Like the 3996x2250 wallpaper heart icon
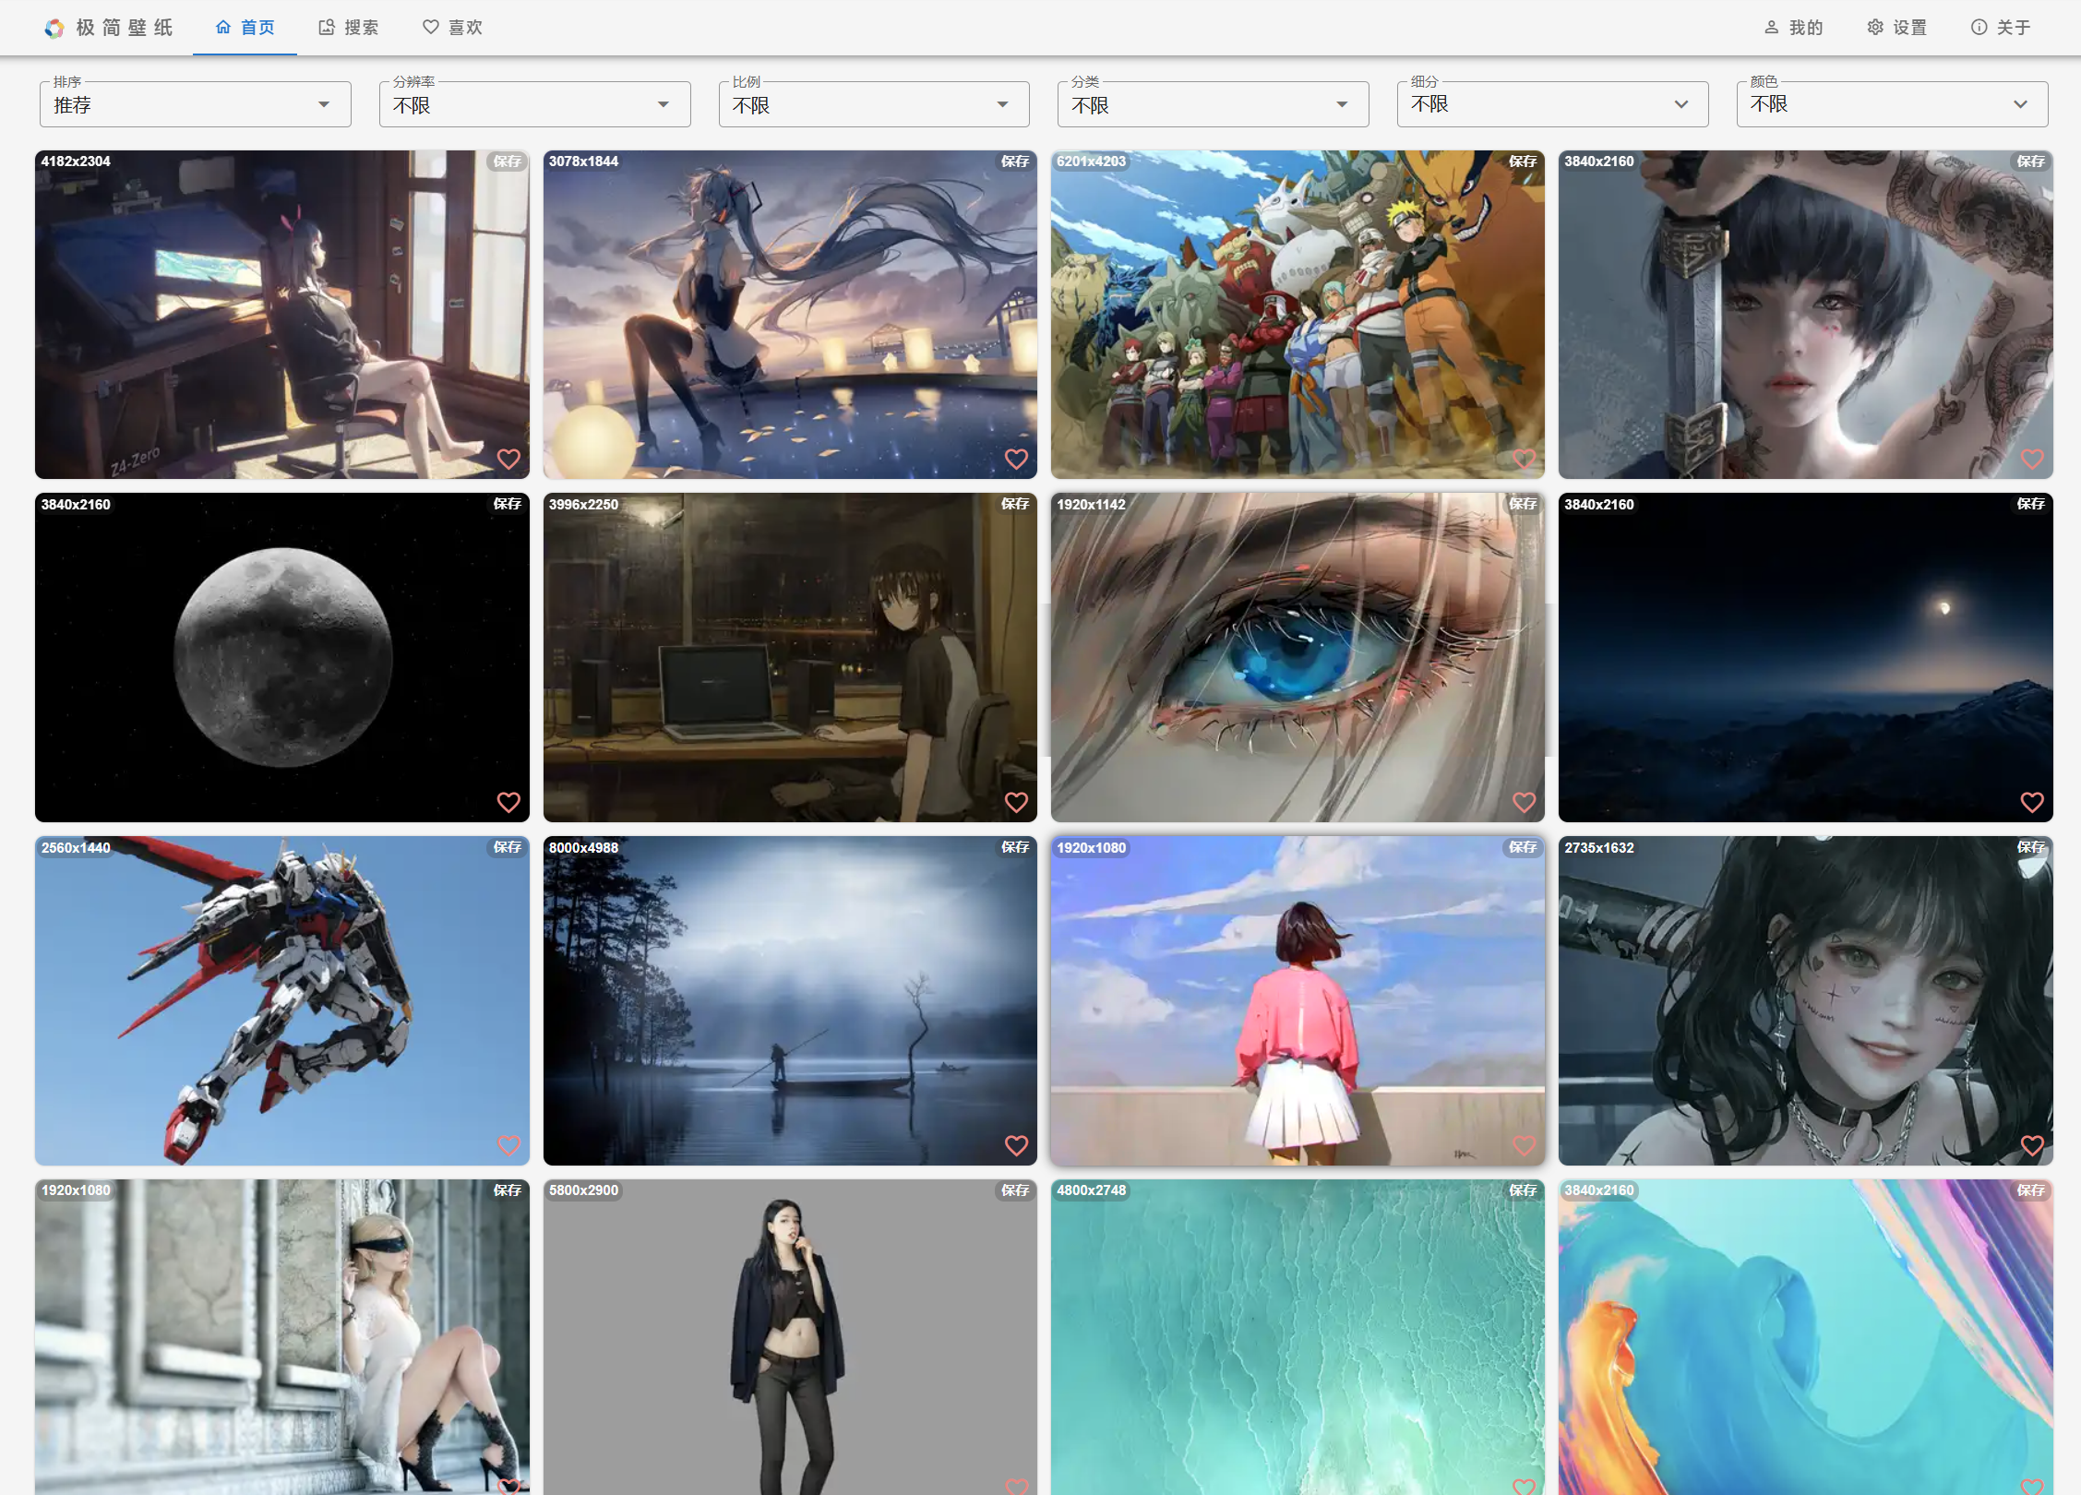 1016,802
